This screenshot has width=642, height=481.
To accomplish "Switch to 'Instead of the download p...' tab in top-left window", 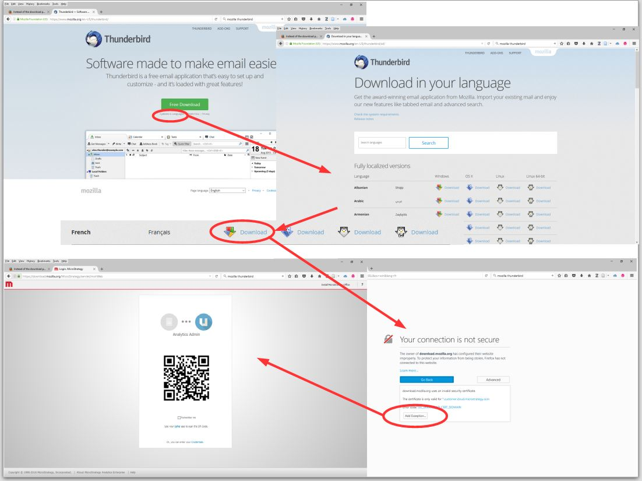I will pyautogui.click(x=28, y=12).
